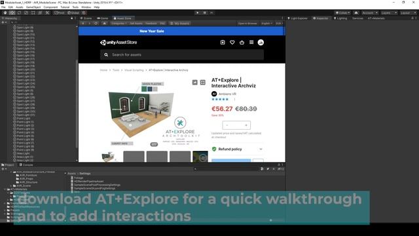419x236 pixels.
Task: Open the Categories dropdown in Asset Store
Action: 118,24
